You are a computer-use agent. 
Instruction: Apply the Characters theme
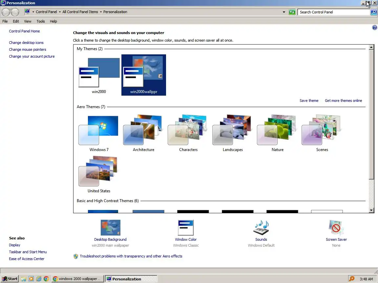point(188,133)
